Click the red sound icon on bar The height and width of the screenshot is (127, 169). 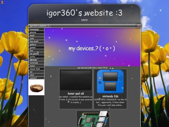tap(139, 26)
